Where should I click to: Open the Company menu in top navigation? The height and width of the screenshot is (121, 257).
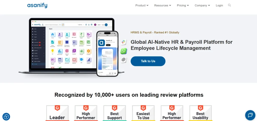click(203, 6)
